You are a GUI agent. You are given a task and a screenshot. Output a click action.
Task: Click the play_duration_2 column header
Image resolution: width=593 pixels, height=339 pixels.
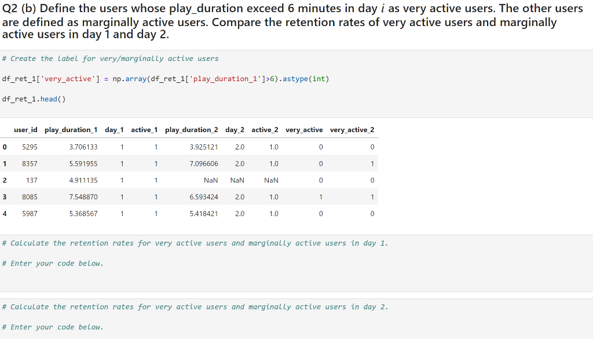coord(191,129)
